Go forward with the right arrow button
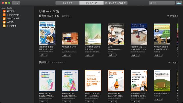The height and width of the screenshot is (103, 183). (18, 3)
